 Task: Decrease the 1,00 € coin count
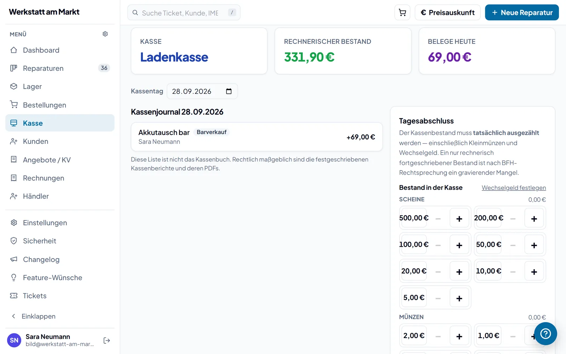pos(513,336)
